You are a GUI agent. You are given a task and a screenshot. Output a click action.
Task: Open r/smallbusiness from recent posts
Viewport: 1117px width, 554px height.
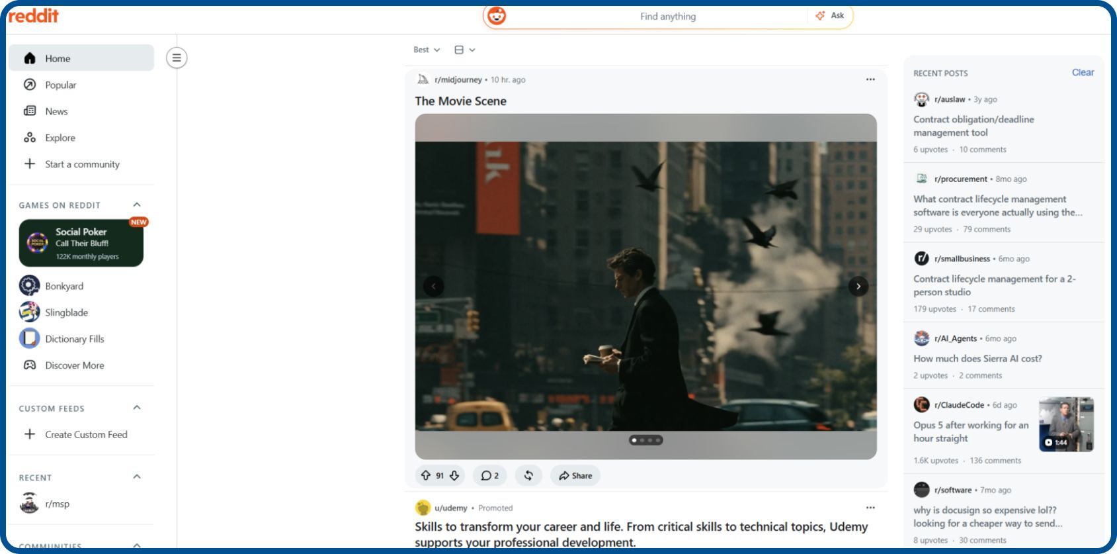[962, 259]
